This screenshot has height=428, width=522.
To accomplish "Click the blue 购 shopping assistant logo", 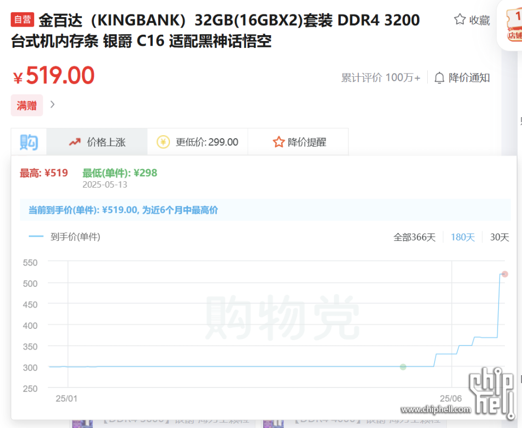I will point(29,142).
